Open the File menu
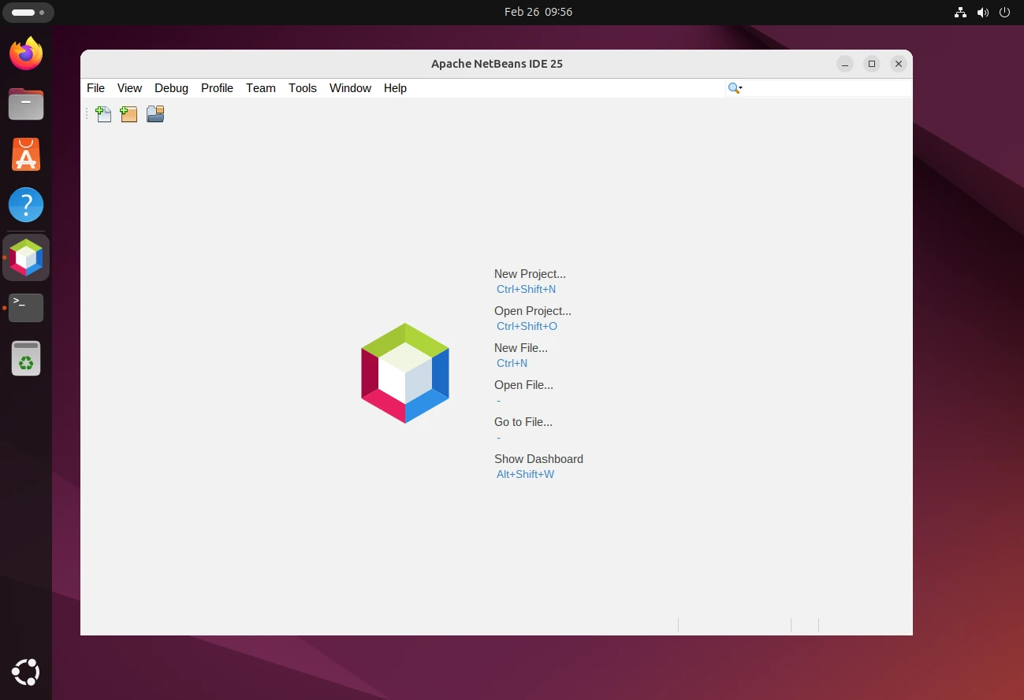The image size is (1024, 700). 95,88
